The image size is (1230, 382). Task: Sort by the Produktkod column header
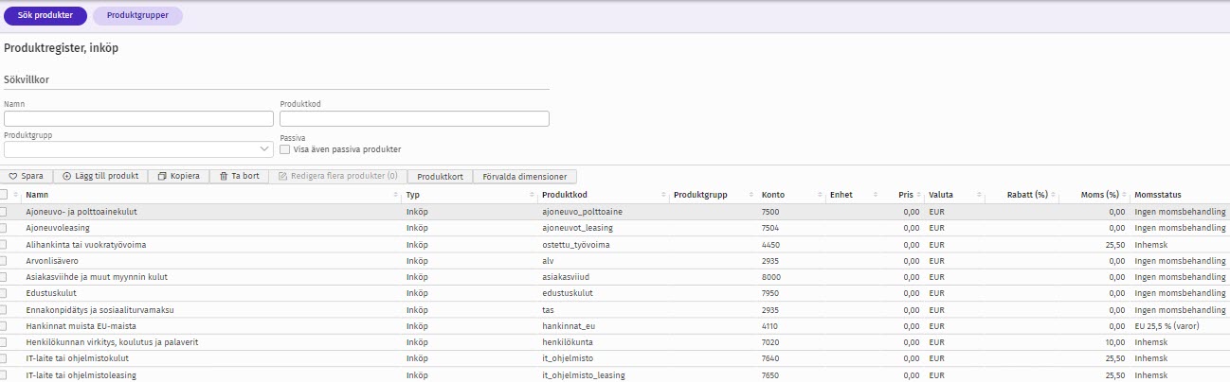[567, 195]
